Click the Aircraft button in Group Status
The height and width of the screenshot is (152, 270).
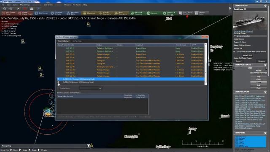click(248, 55)
